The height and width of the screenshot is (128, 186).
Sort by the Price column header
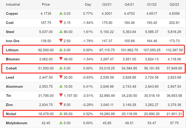coord(46,4)
